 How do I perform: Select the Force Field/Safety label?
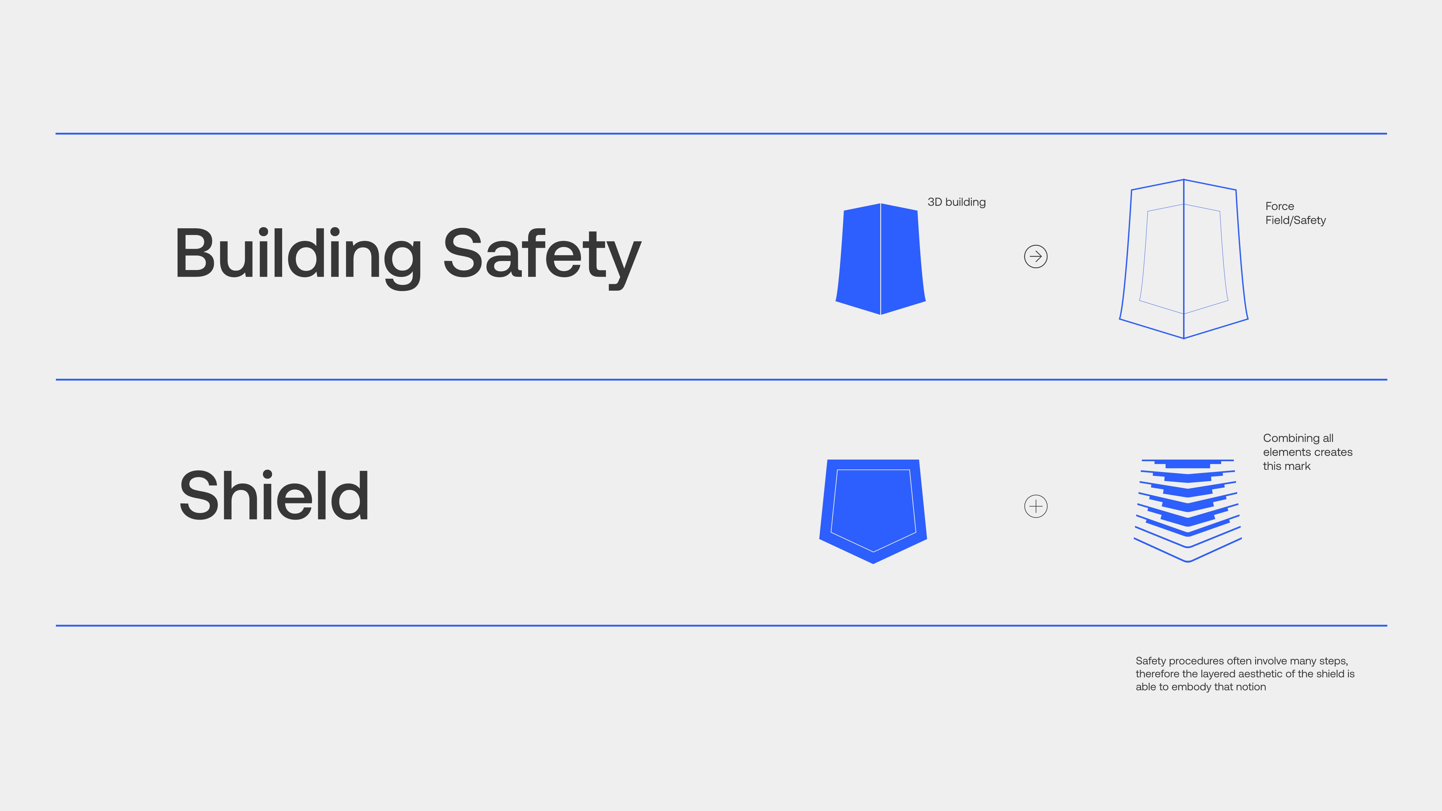[x=1295, y=213]
